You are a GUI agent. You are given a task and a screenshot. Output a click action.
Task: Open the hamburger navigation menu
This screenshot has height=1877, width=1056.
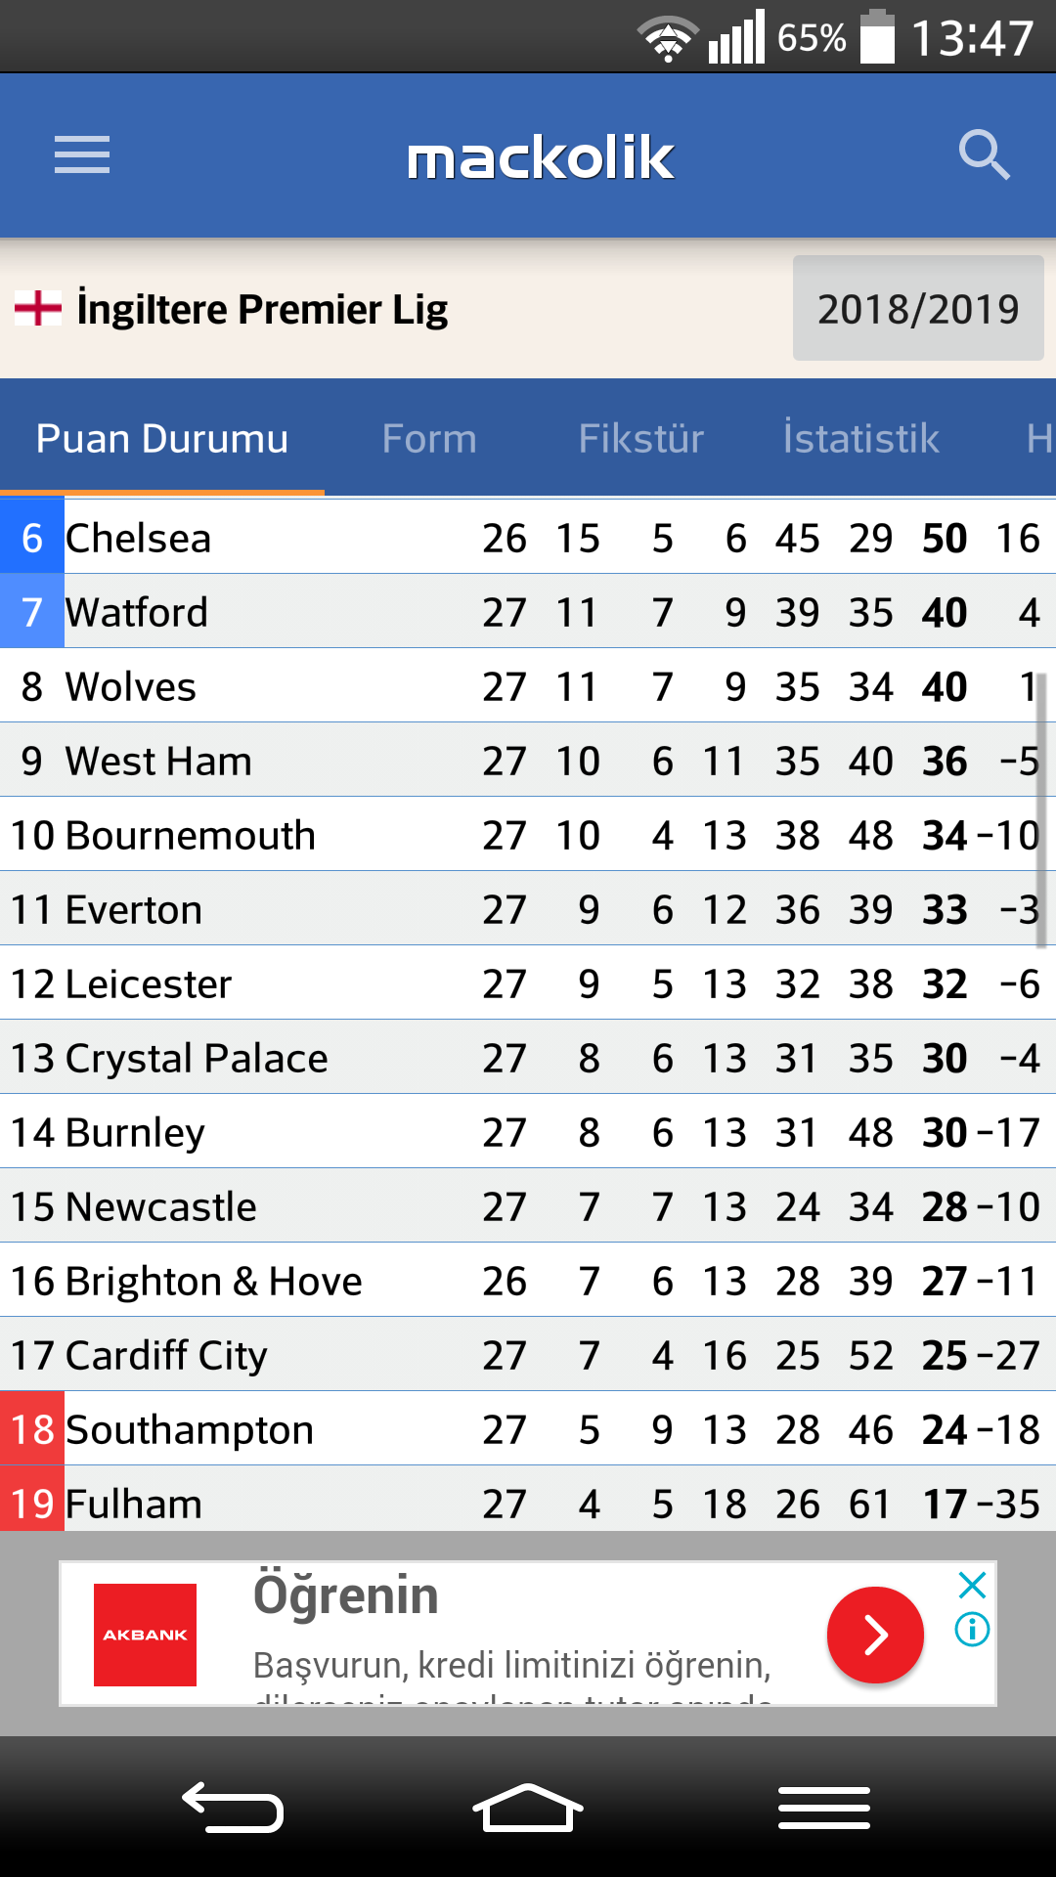pyautogui.click(x=82, y=155)
